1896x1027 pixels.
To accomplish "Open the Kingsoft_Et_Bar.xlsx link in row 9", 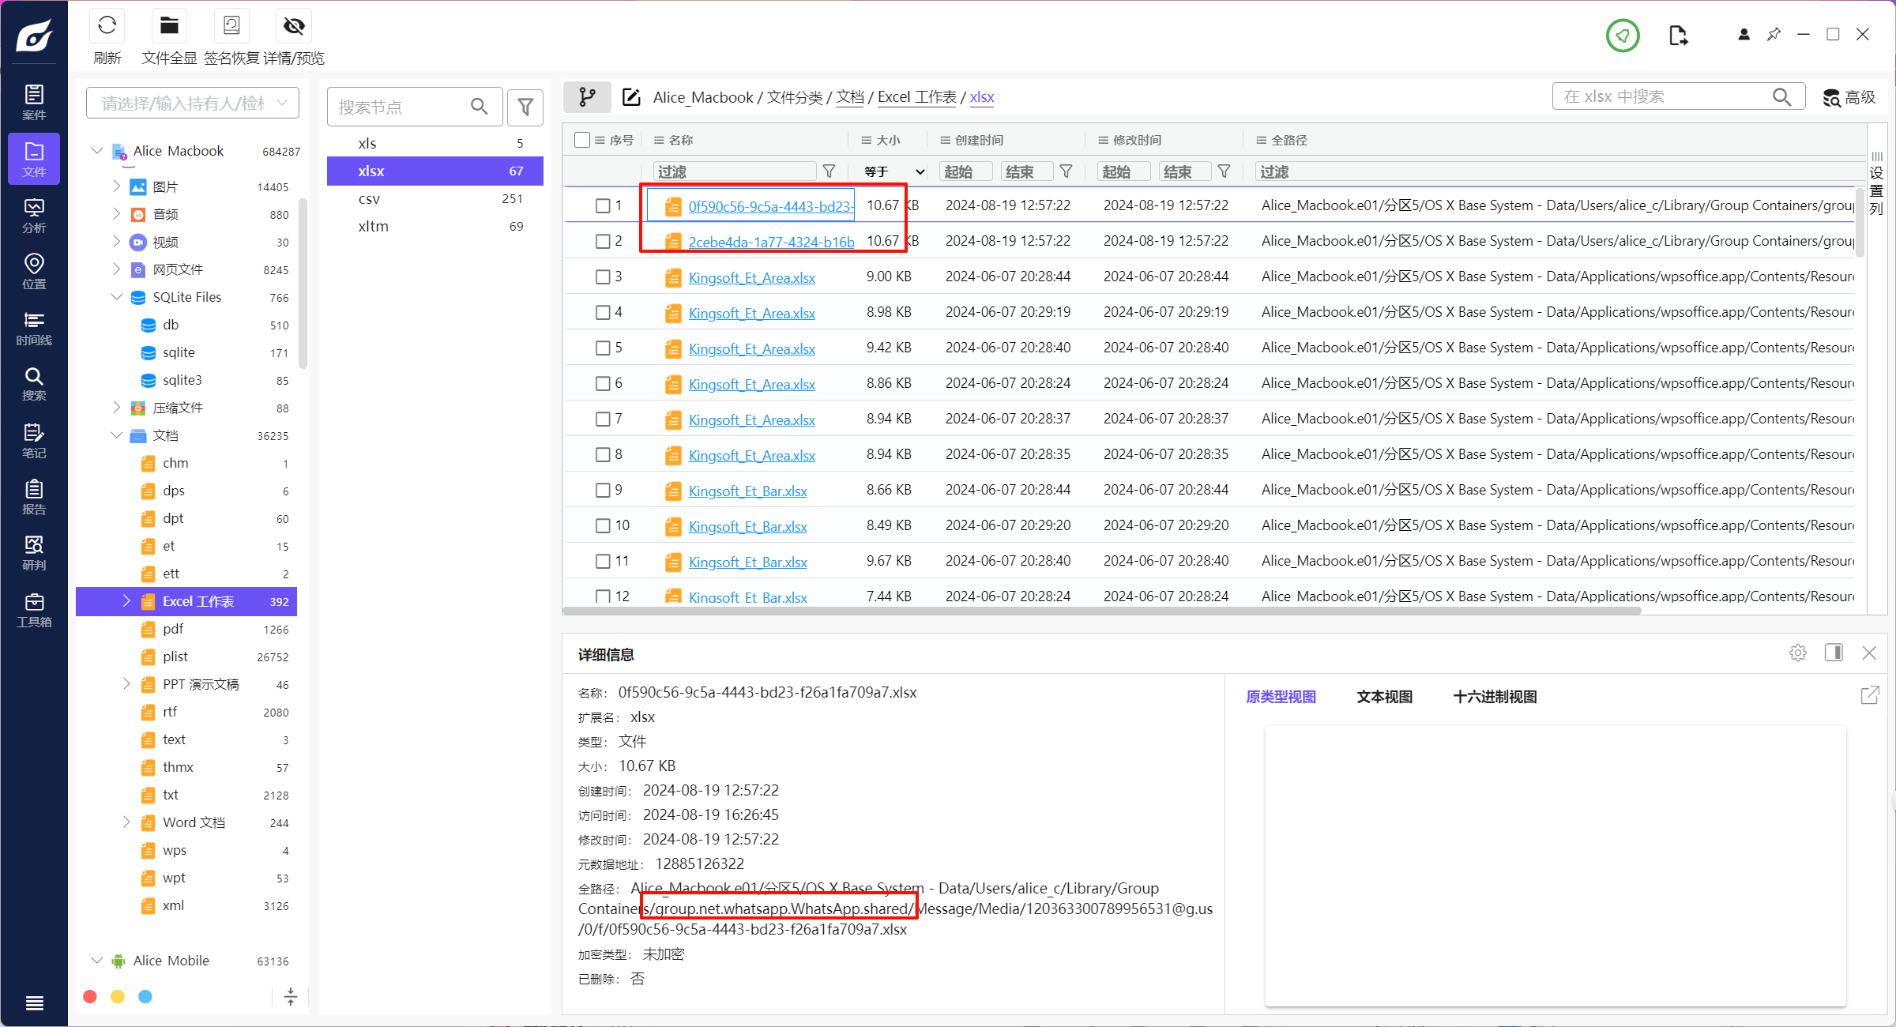I will pos(747,491).
